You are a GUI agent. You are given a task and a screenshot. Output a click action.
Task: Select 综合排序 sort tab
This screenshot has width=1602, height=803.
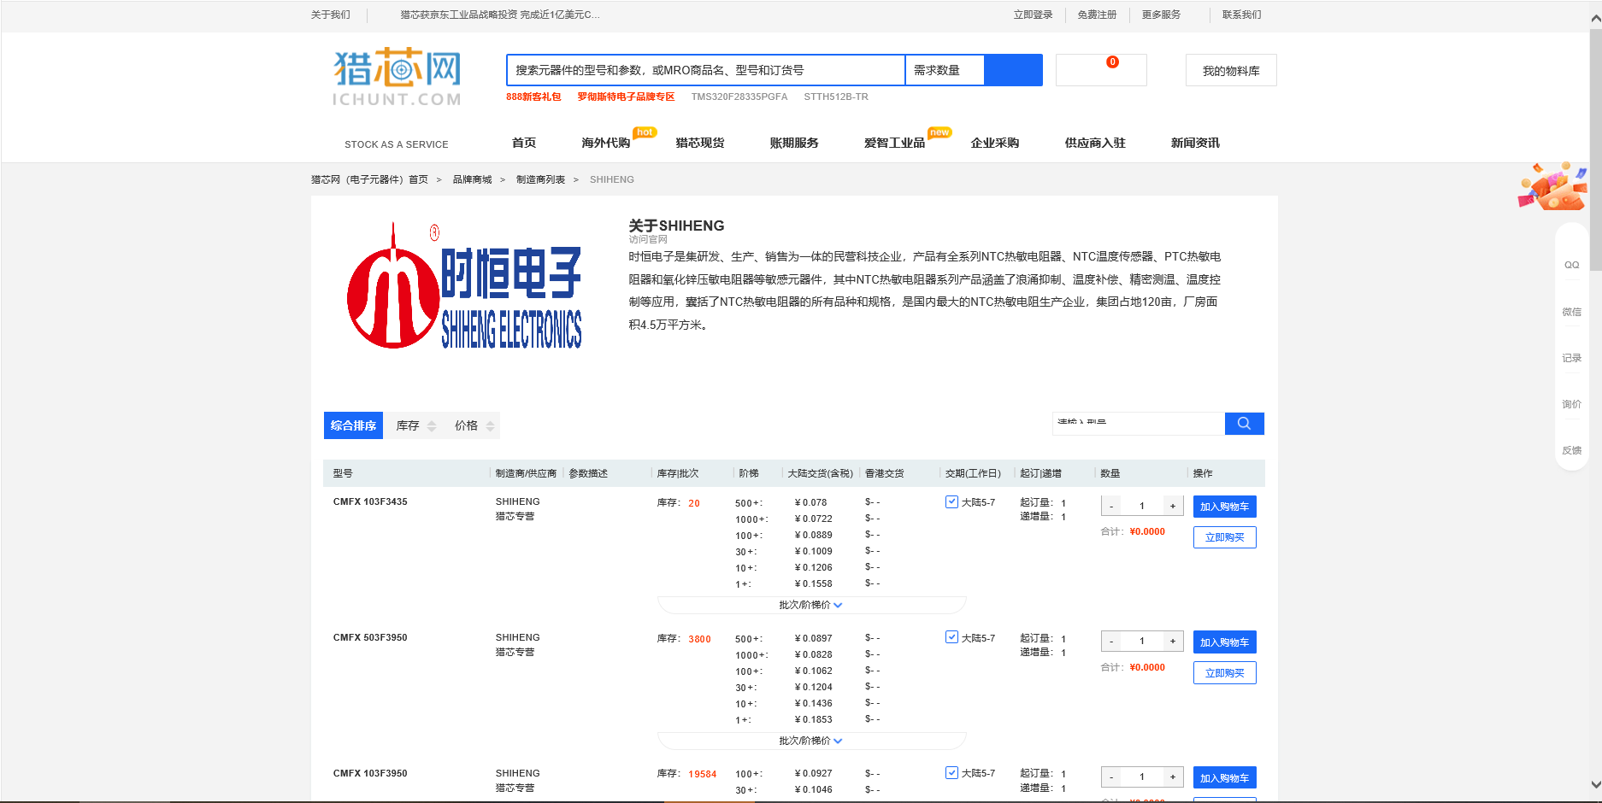[x=353, y=425]
